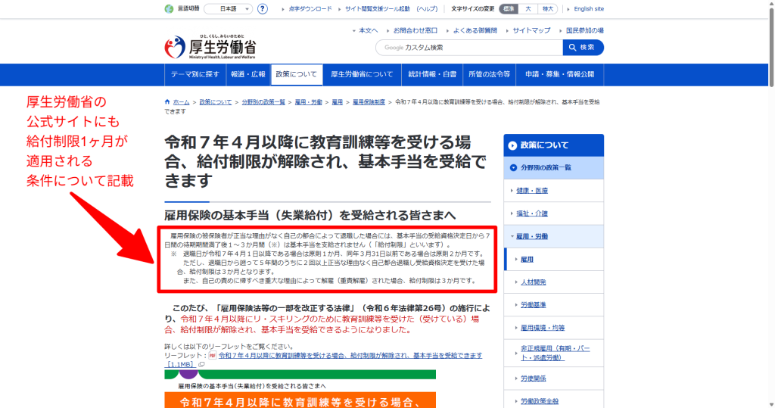Open the 所管の法令等 menu
The height and width of the screenshot is (408, 775).
pyautogui.click(x=490, y=74)
